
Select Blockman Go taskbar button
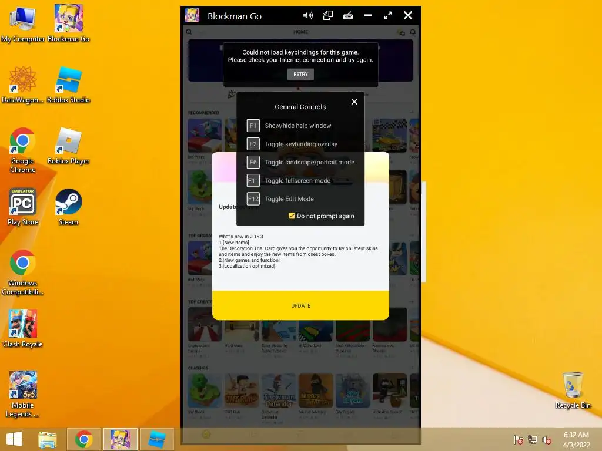[120, 439]
